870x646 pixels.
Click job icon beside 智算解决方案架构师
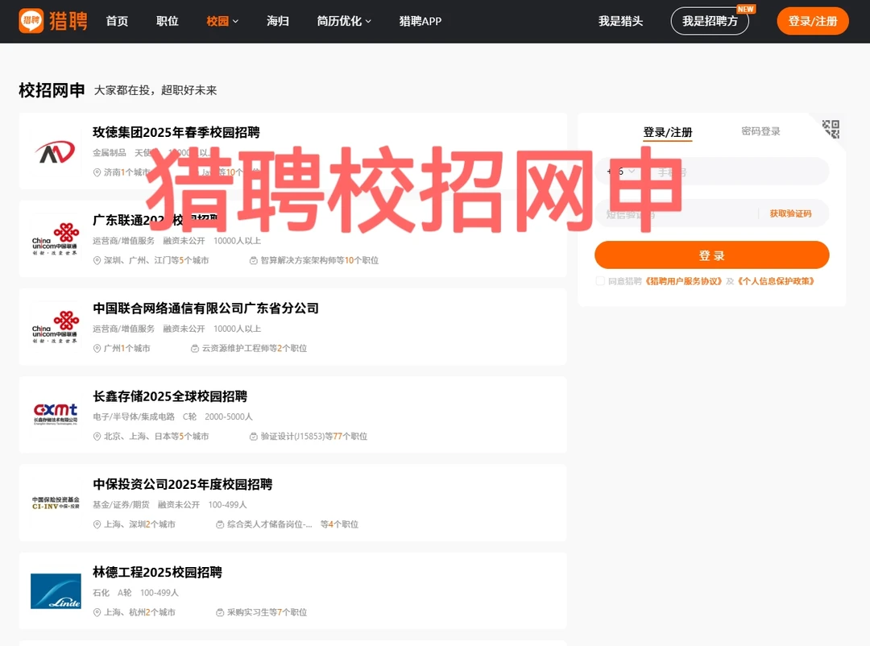pos(254,260)
